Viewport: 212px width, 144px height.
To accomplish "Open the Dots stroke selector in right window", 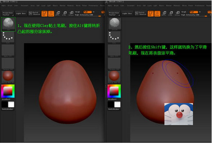I will [114, 37].
